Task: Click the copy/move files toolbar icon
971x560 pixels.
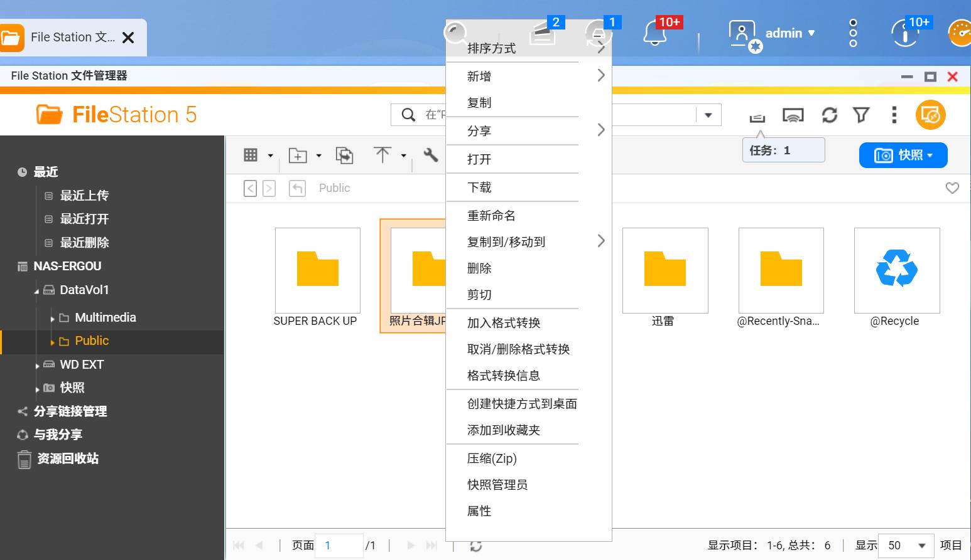Action: click(344, 155)
